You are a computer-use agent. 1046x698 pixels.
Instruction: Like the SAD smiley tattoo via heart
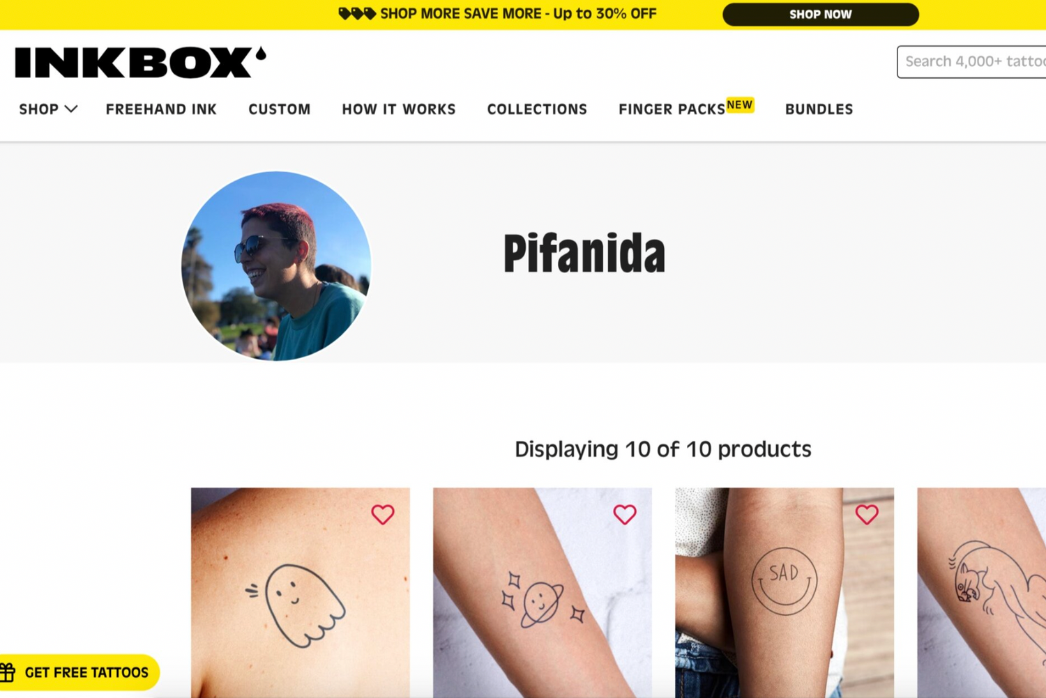[x=867, y=514]
